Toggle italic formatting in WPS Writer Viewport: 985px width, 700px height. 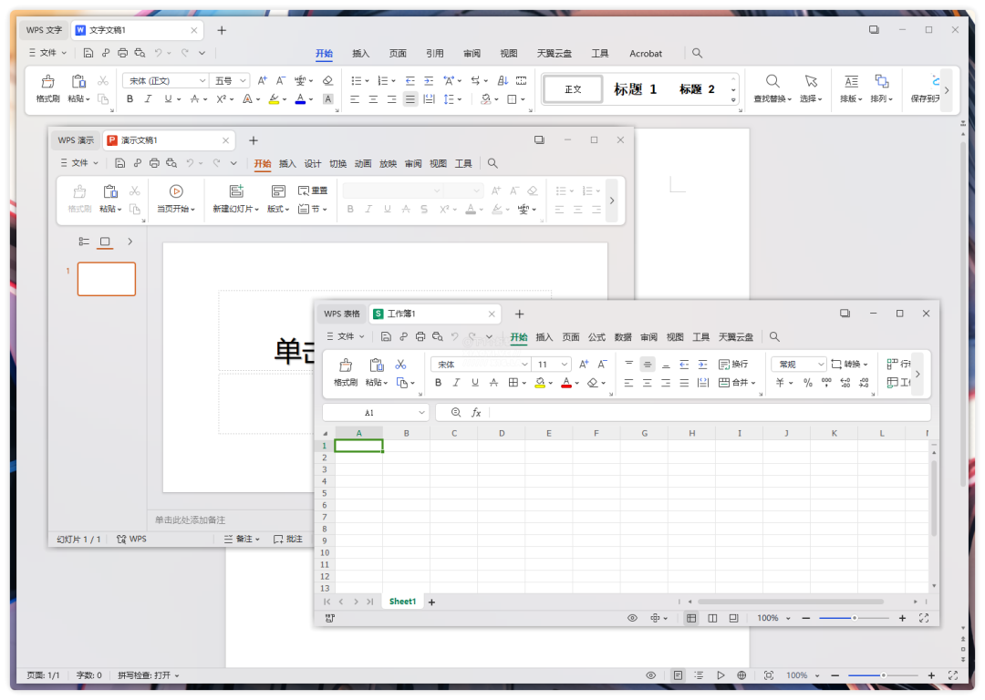coord(148,98)
